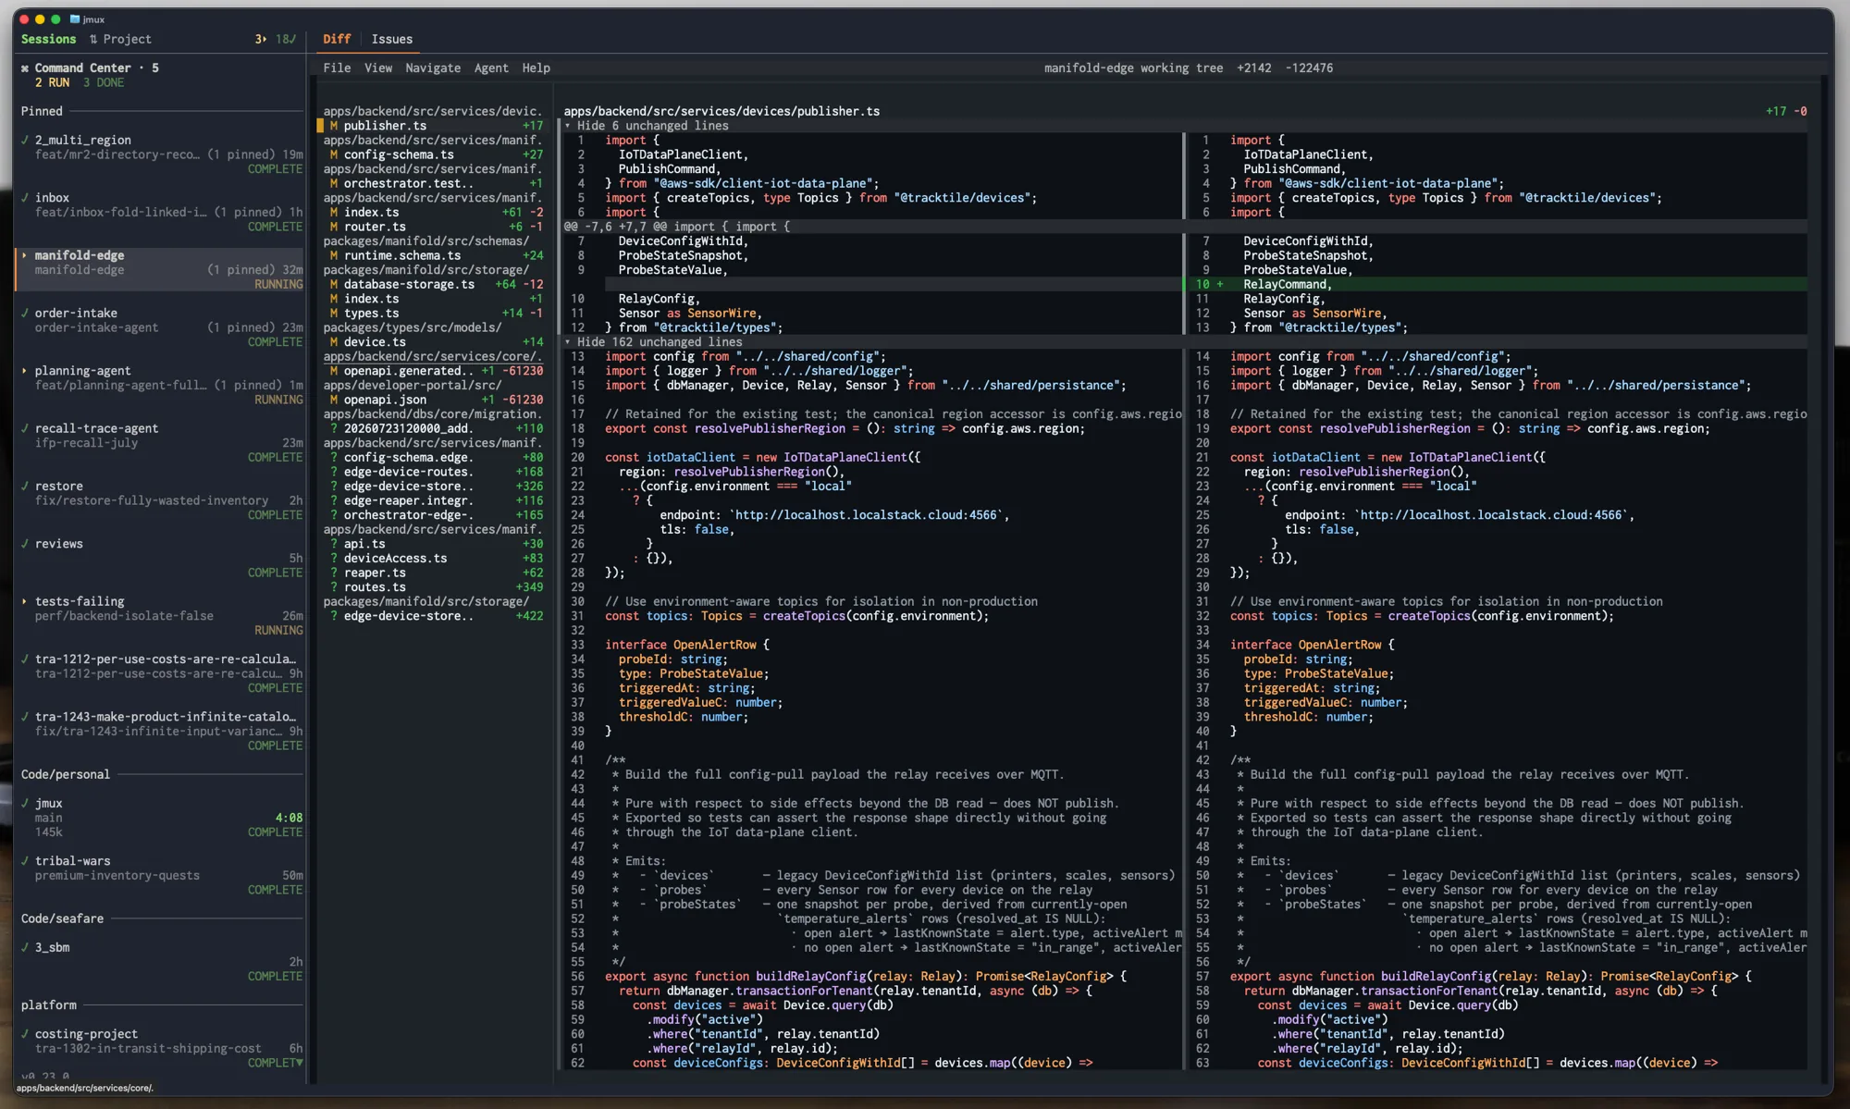Click the M marker for database-storage.ts
This screenshot has width=1850, height=1109.
pyautogui.click(x=334, y=285)
